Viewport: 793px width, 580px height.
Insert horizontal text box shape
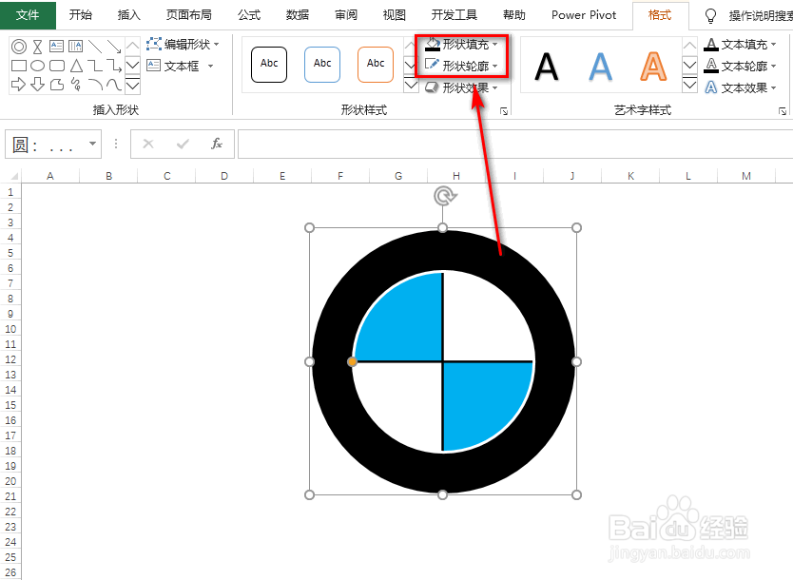(x=56, y=47)
